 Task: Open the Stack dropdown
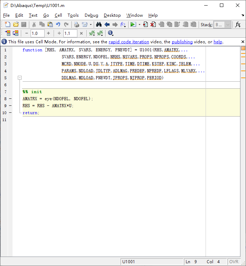[x=222, y=25]
